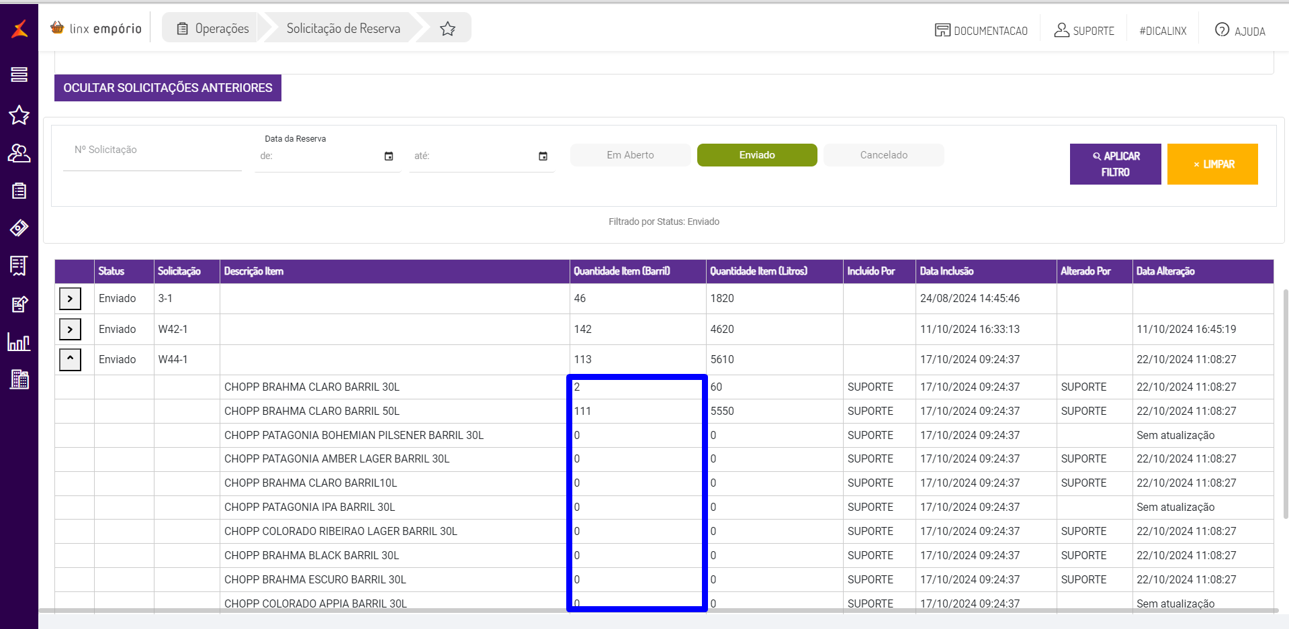Open the Solicitação de Reserva breadcrumb

coord(343,28)
